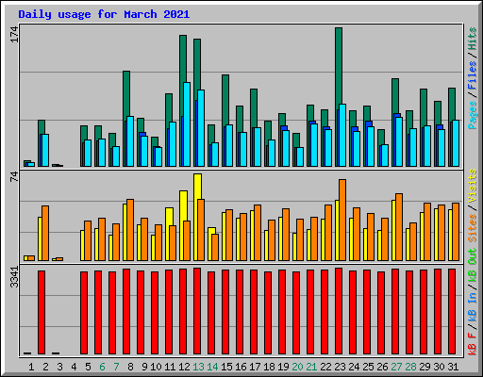
Task: Click day 17 on the x-axis
Action: click(x=255, y=367)
